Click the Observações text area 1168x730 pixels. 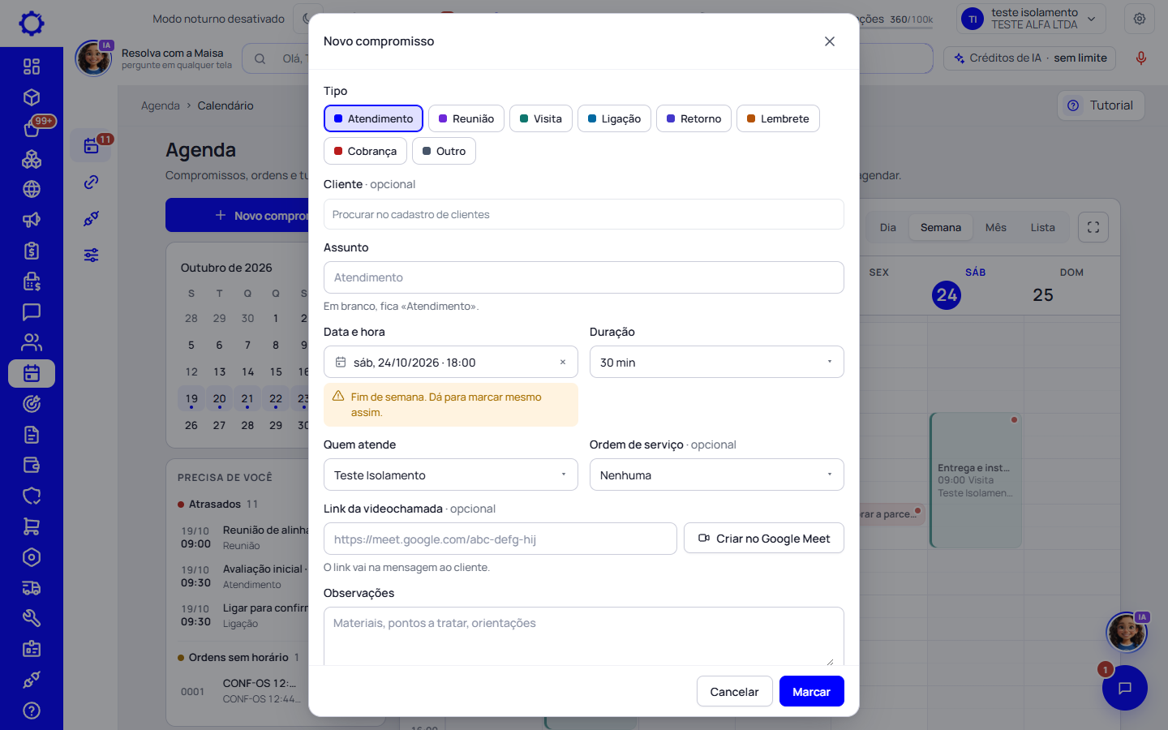tap(584, 638)
